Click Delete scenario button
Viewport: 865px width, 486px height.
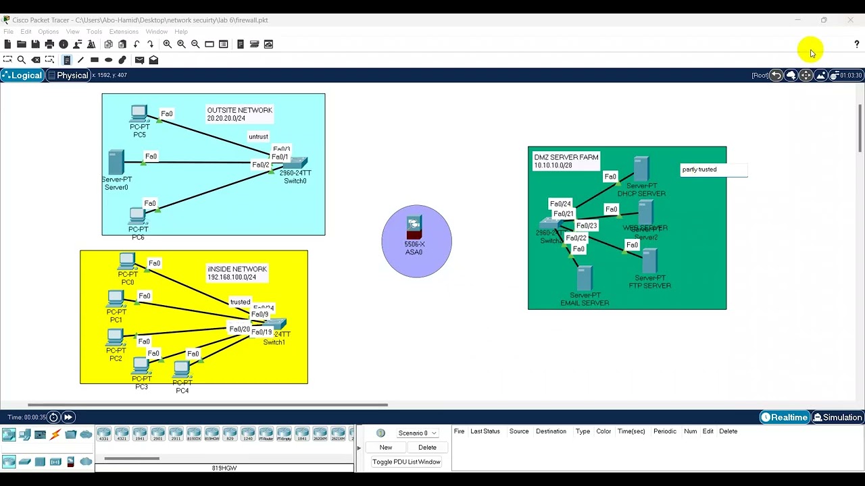(x=427, y=448)
